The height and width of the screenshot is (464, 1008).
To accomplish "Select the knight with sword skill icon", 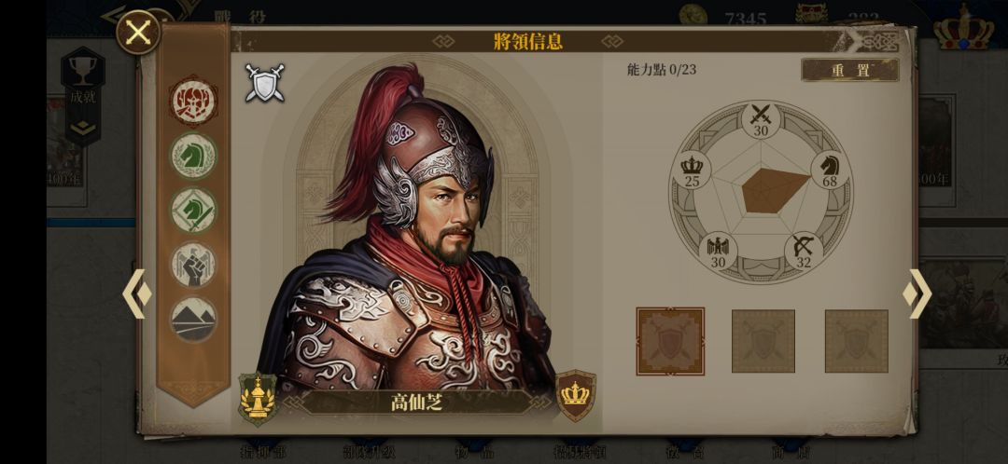I will pos(193,210).
